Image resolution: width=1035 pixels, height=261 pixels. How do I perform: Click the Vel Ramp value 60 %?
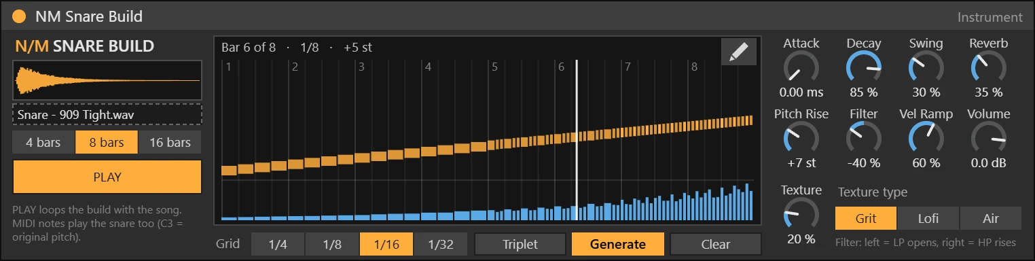(926, 163)
